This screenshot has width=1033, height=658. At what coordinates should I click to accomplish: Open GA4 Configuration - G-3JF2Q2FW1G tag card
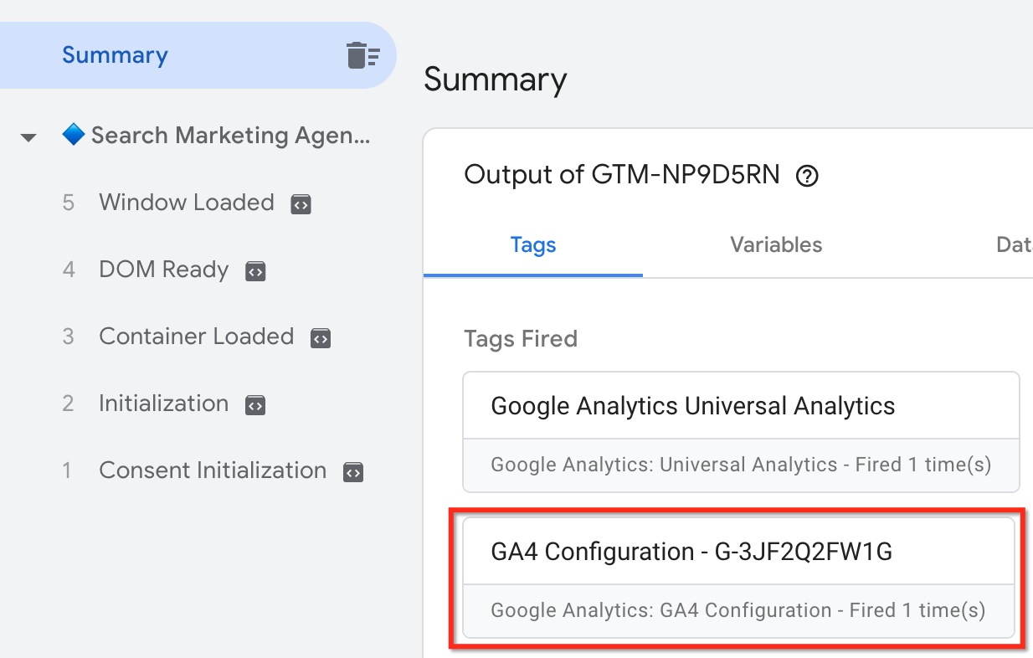click(739, 578)
